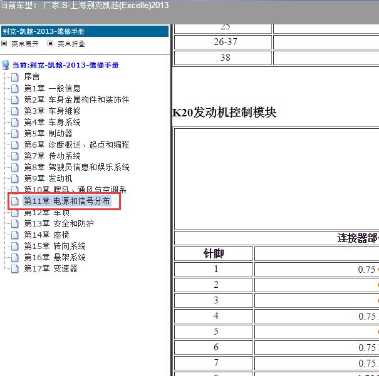Click the page icon for 第6章 诊断概述
This screenshot has height=376, width=379.
coord(15,145)
